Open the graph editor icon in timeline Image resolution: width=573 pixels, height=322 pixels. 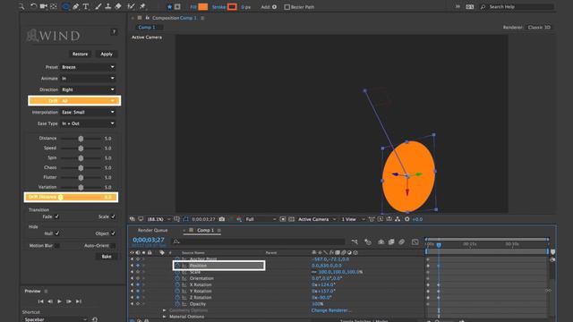point(415,241)
